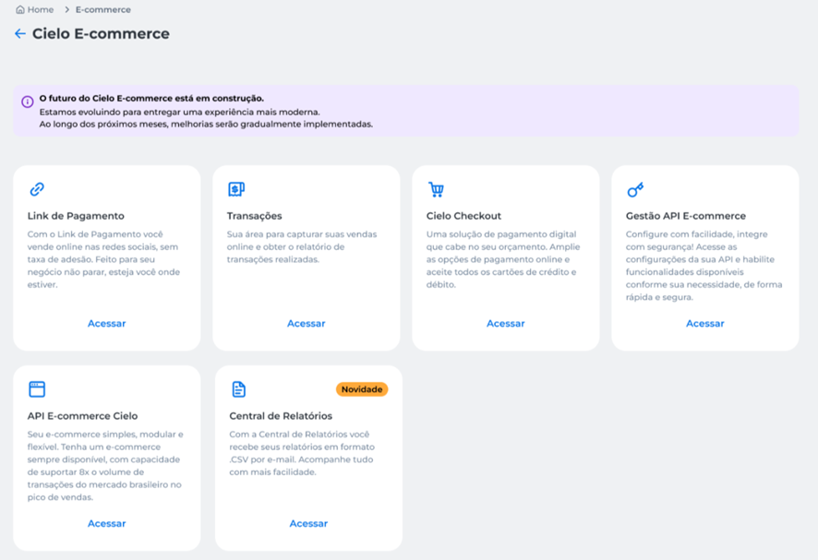
Task: Click the Link de Pagamento card title
Action: pyautogui.click(x=76, y=216)
